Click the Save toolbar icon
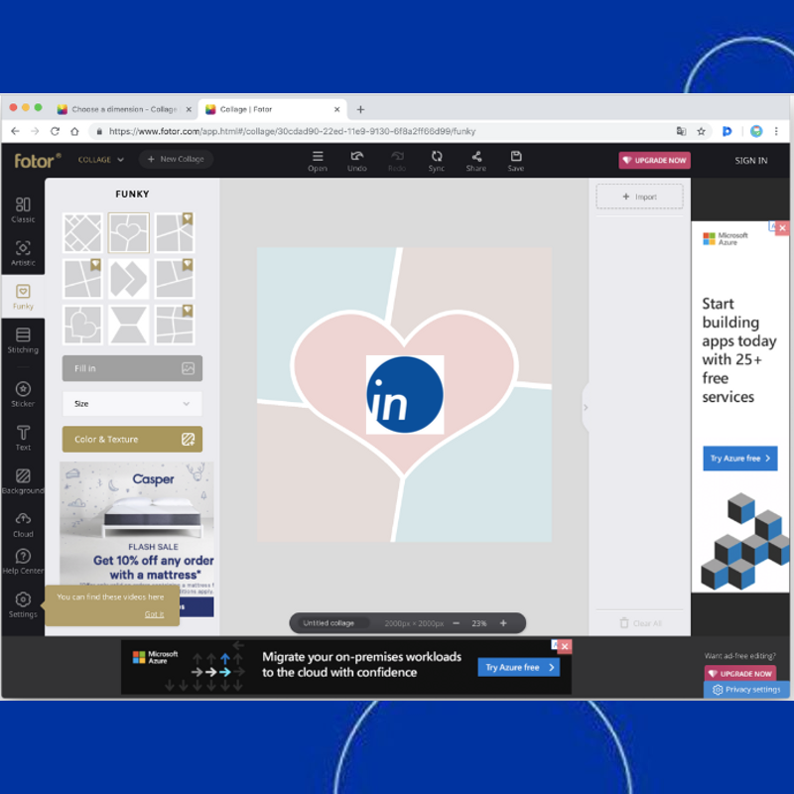This screenshot has height=794, width=794. [x=516, y=161]
